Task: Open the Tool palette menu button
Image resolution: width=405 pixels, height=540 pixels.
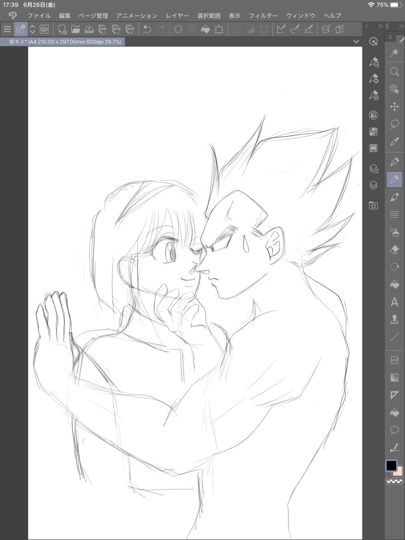Action: (390, 37)
